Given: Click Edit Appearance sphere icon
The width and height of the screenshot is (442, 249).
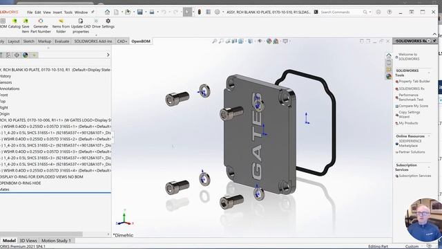Looking at the screenshot, I should click(x=269, y=41).
